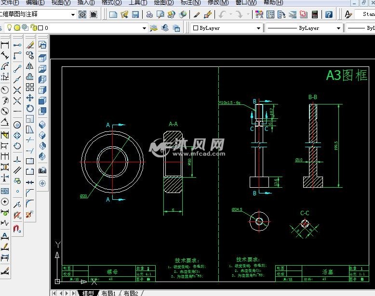Expand the layer list dropdown
Screen dimensions: 375x296
[x=144, y=28]
